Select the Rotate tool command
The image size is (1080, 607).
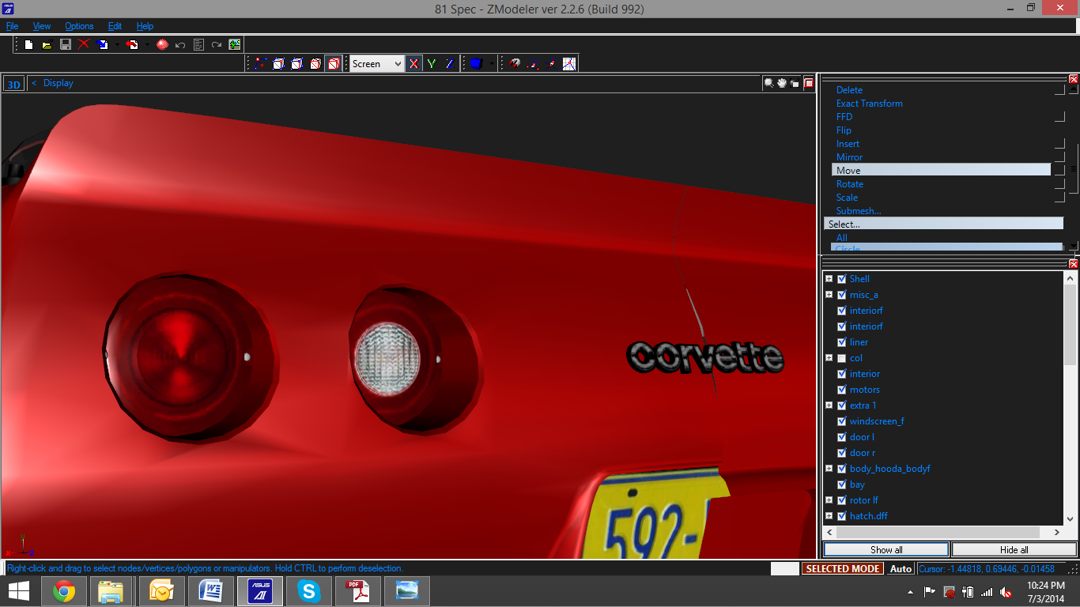[x=850, y=184]
